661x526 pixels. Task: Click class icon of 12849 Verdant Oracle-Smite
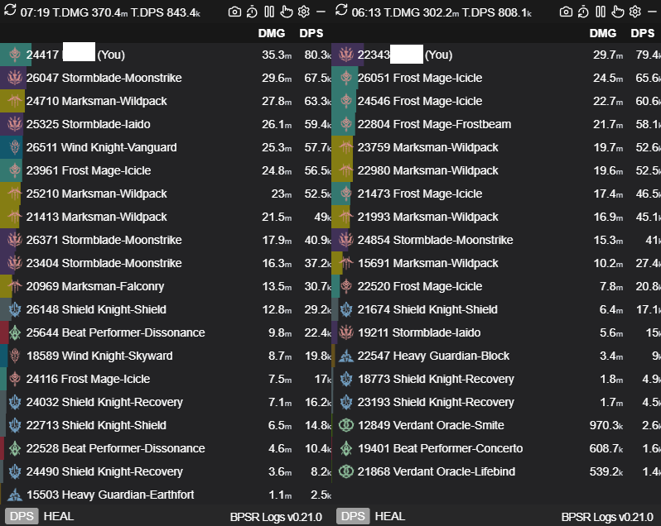coord(346,425)
